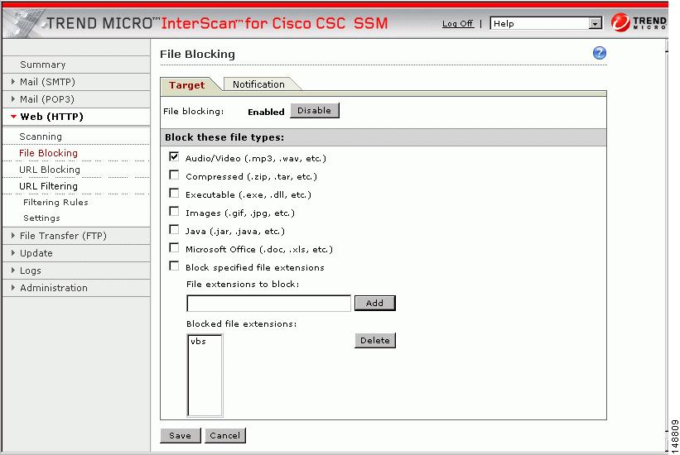Viewport: 680px width, 455px height.
Task: Focus the File extensions to block field
Action: pyautogui.click(x=268, y=304)
